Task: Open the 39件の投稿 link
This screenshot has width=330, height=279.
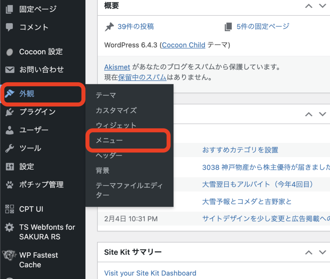Action: [x=136, y=27]
